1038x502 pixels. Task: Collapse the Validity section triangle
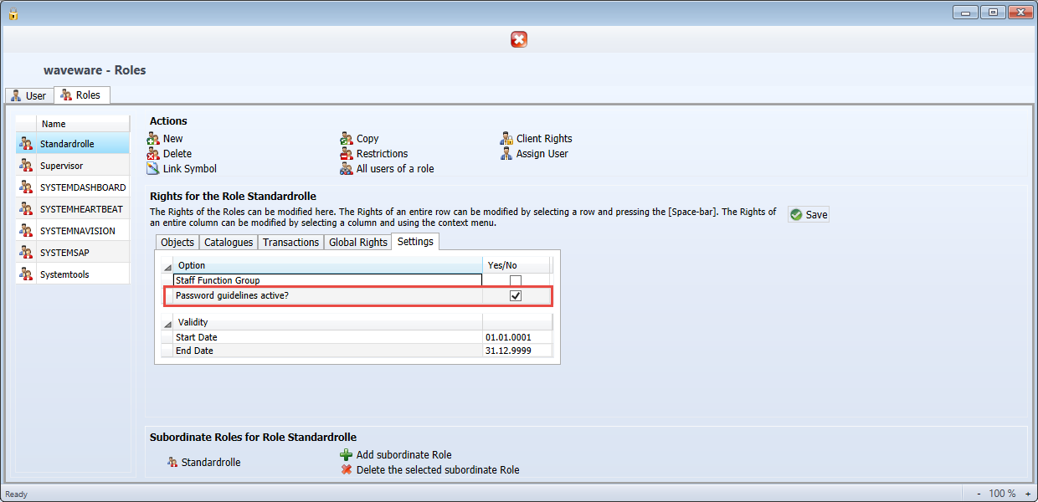tap(167, 323)
